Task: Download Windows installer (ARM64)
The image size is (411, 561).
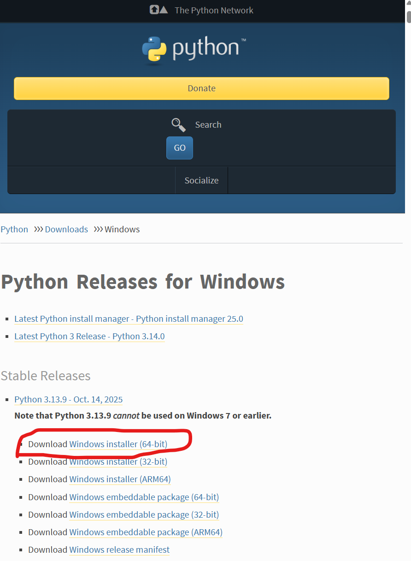Action: tap(120, 479)
